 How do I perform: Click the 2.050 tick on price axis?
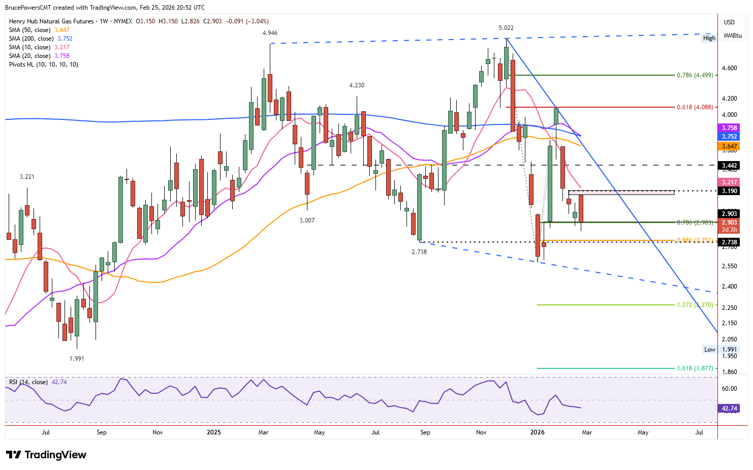[x=729, y=339]
